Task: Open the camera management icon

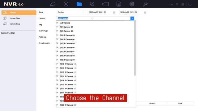Action: pos(105,4)
